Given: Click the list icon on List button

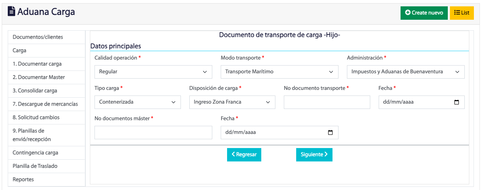Looking at the screenshot, I should coord(457,13).
